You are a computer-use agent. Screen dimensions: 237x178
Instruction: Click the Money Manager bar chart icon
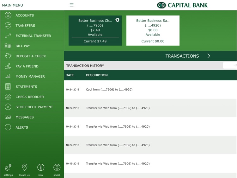[8, 76]
